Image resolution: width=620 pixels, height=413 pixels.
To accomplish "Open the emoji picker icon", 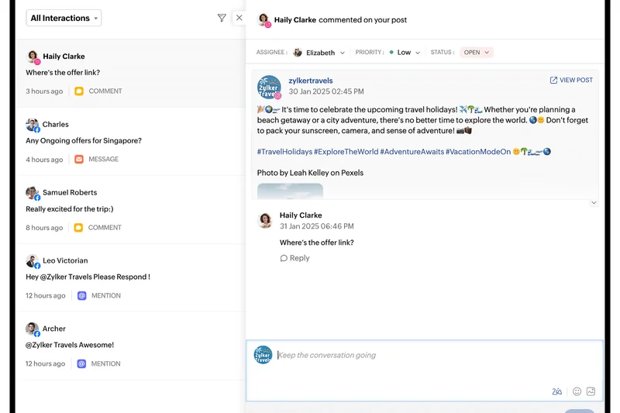I will click(577, 391).
